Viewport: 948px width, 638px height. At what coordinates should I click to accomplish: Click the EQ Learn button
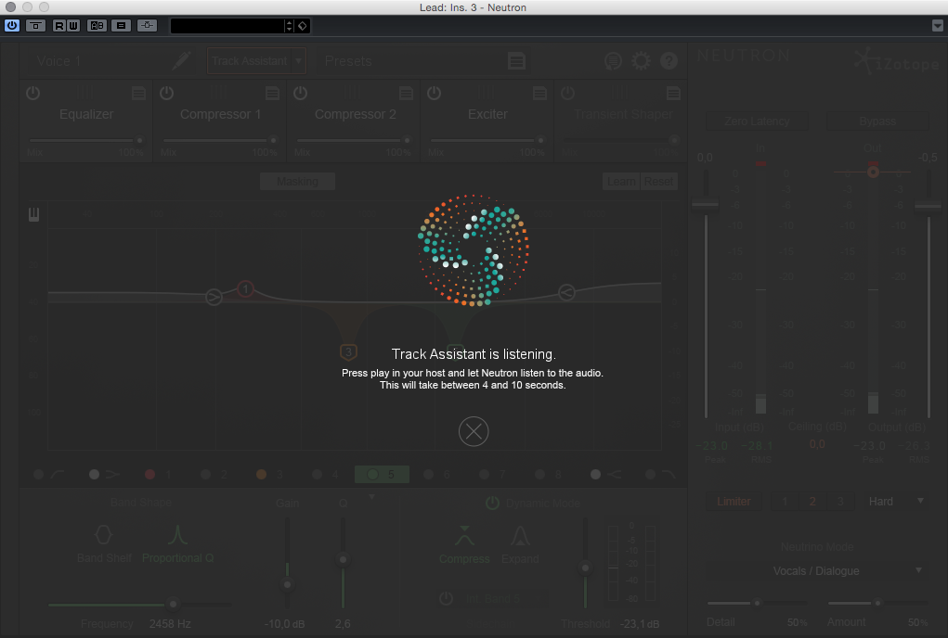coord(621,181)
